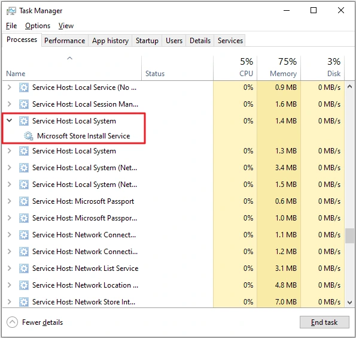Expand Service Host: Local System with 1.3 MB
The width and height of the screenshot is (356, 338).
pyautogui.click(x=10, y=151)
